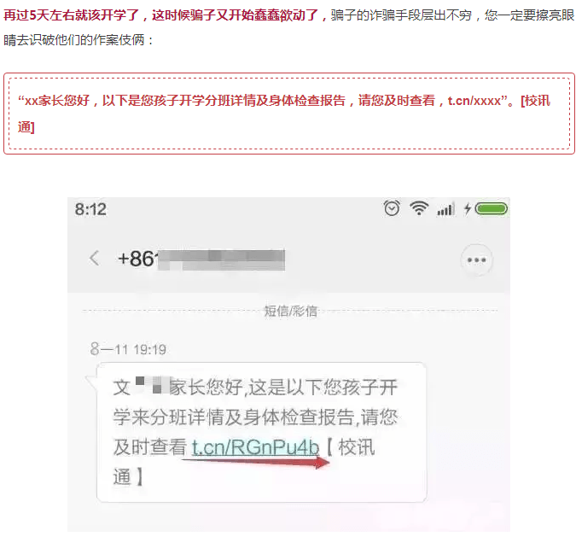Click the 短信/彩信 divider label

[291, 312]
